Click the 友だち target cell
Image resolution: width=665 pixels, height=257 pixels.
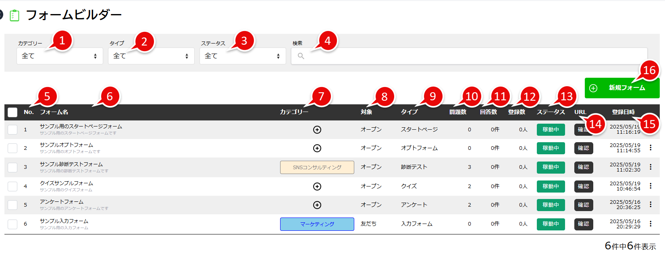[368, 224]
